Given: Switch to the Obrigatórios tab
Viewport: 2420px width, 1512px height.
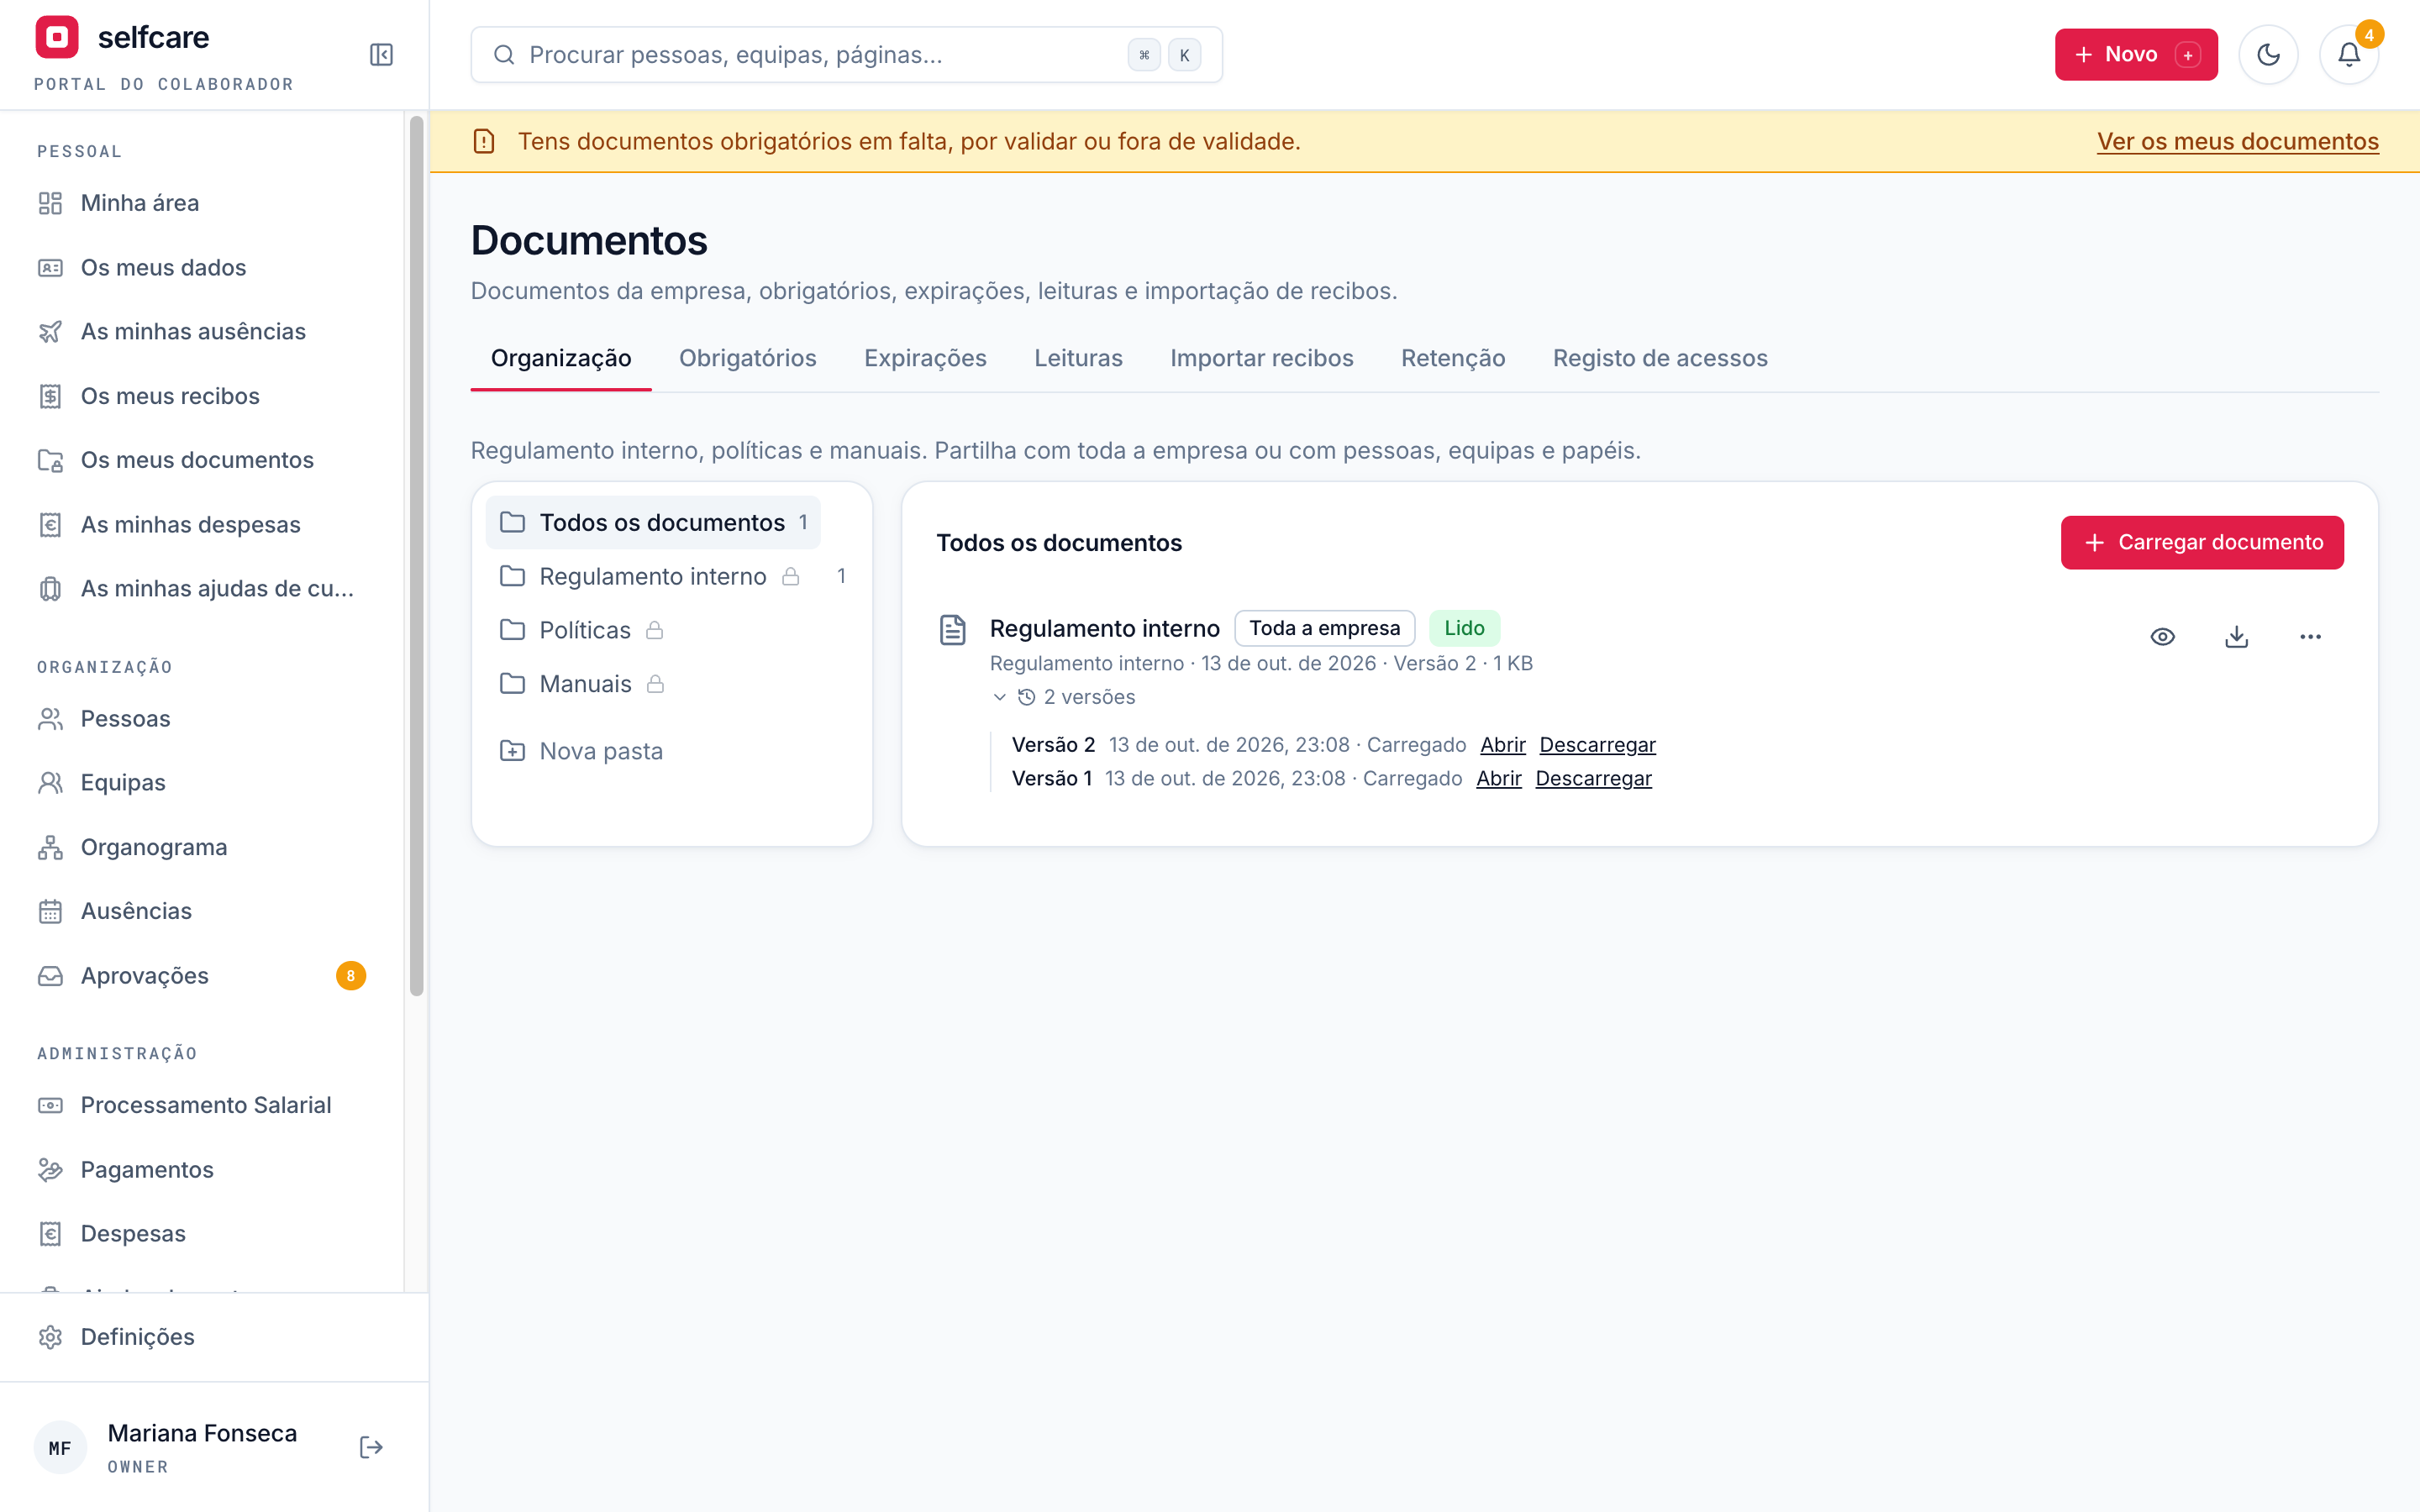Looking at the screenshot, I should [747, 358].
